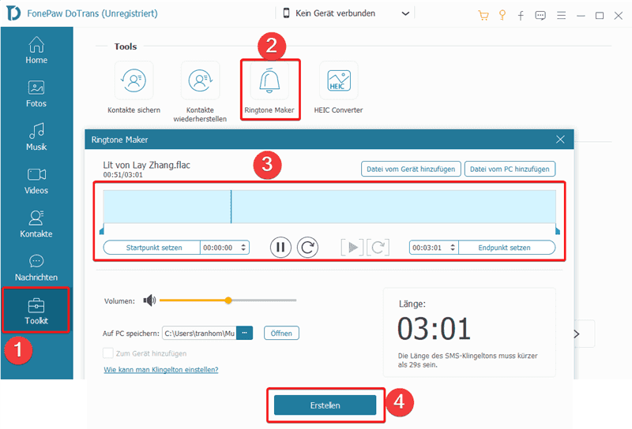Viewport: 632px width, 429px height.
Task: Start the HEIC Converter tool
Action: (x=339, y=88)
